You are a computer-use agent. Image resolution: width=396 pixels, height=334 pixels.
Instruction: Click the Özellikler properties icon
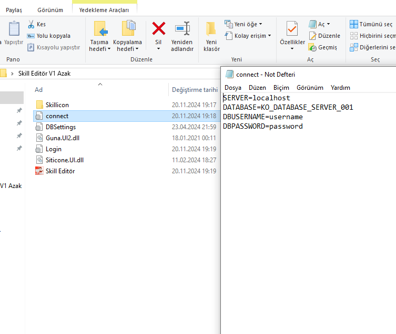pyautogui.click(x=292, y=28)
